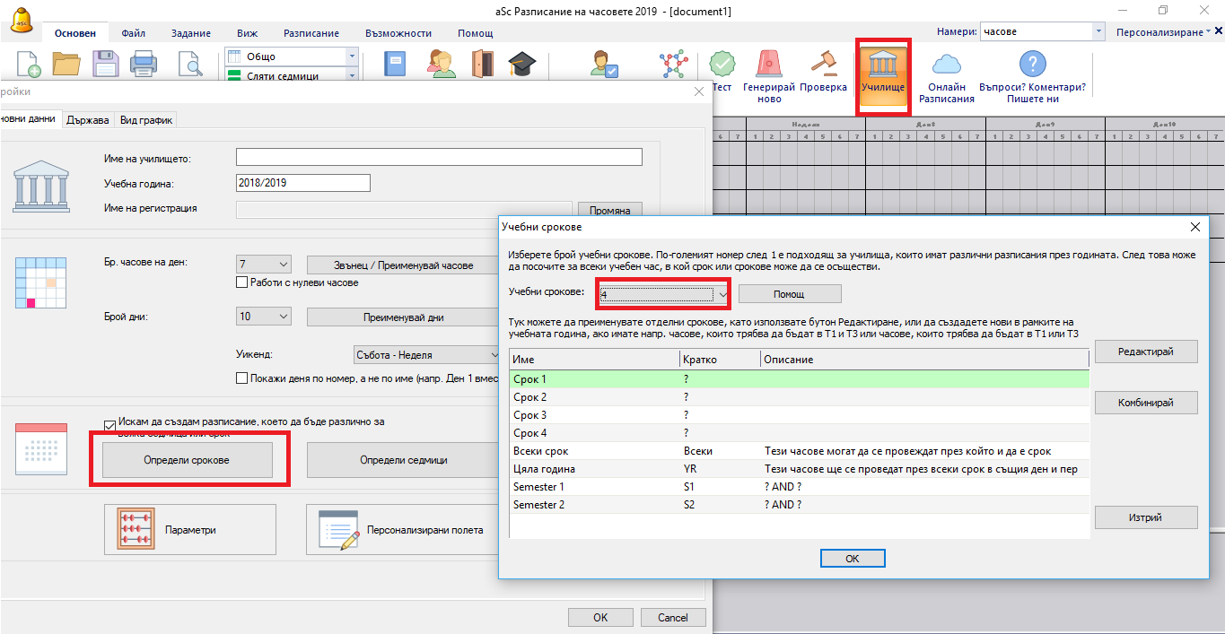
Task: Click the save floppy disk icon
Action: click(x=107, y=65)
